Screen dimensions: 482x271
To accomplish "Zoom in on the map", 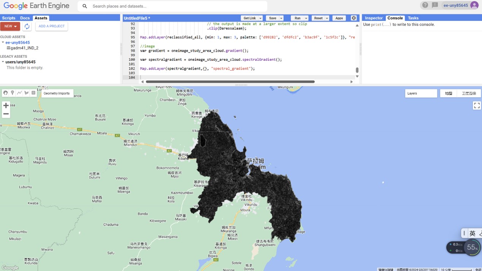I will [6, 106].
